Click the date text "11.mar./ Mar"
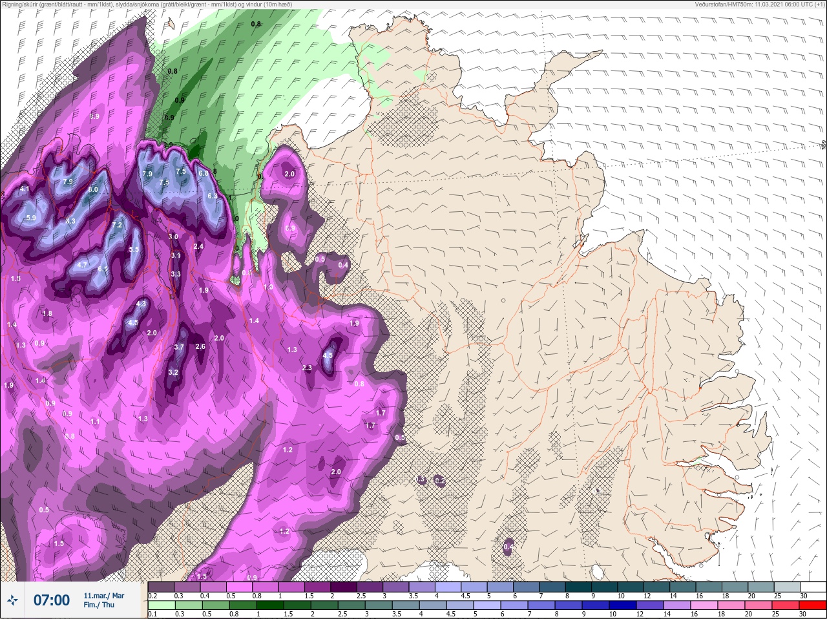Image resolution: width=827 pixels, height=619 pixels. pyautogui.click(x=104, y=596)
